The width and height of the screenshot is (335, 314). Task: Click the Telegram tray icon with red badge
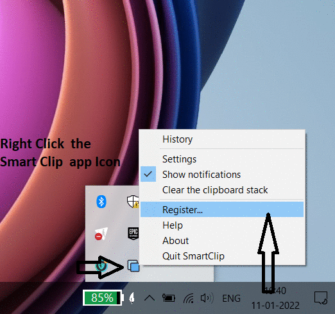pyautogui.click(x=101, y=234)
